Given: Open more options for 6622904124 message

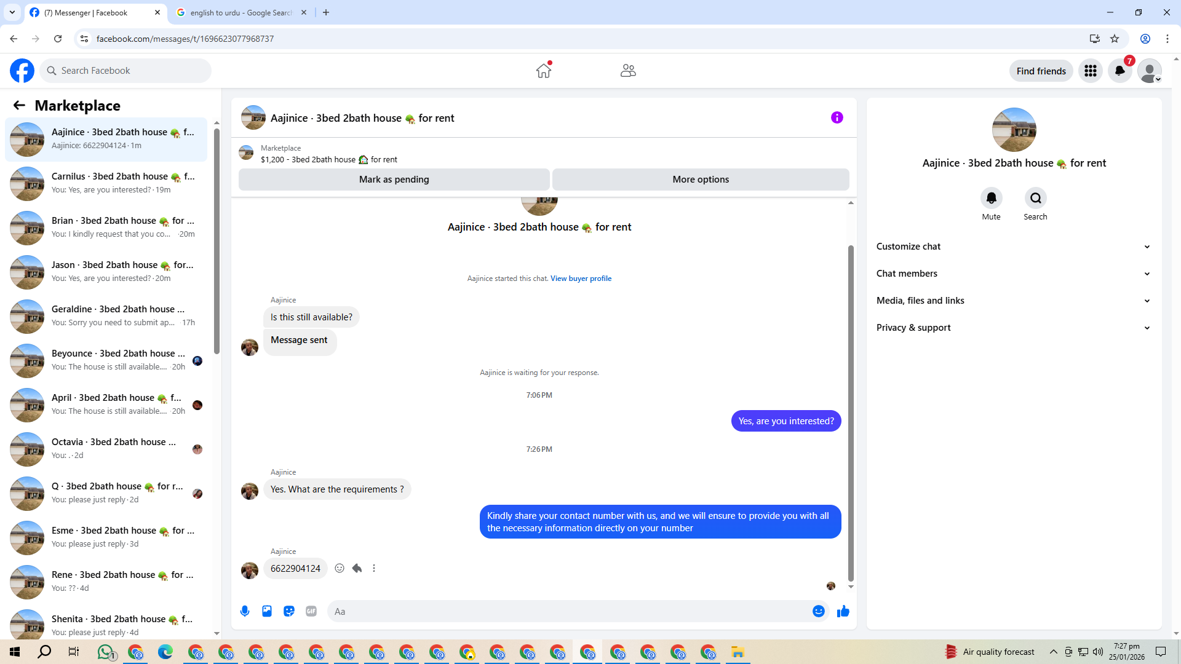Looking at the screenshot, I should (374, 568).
